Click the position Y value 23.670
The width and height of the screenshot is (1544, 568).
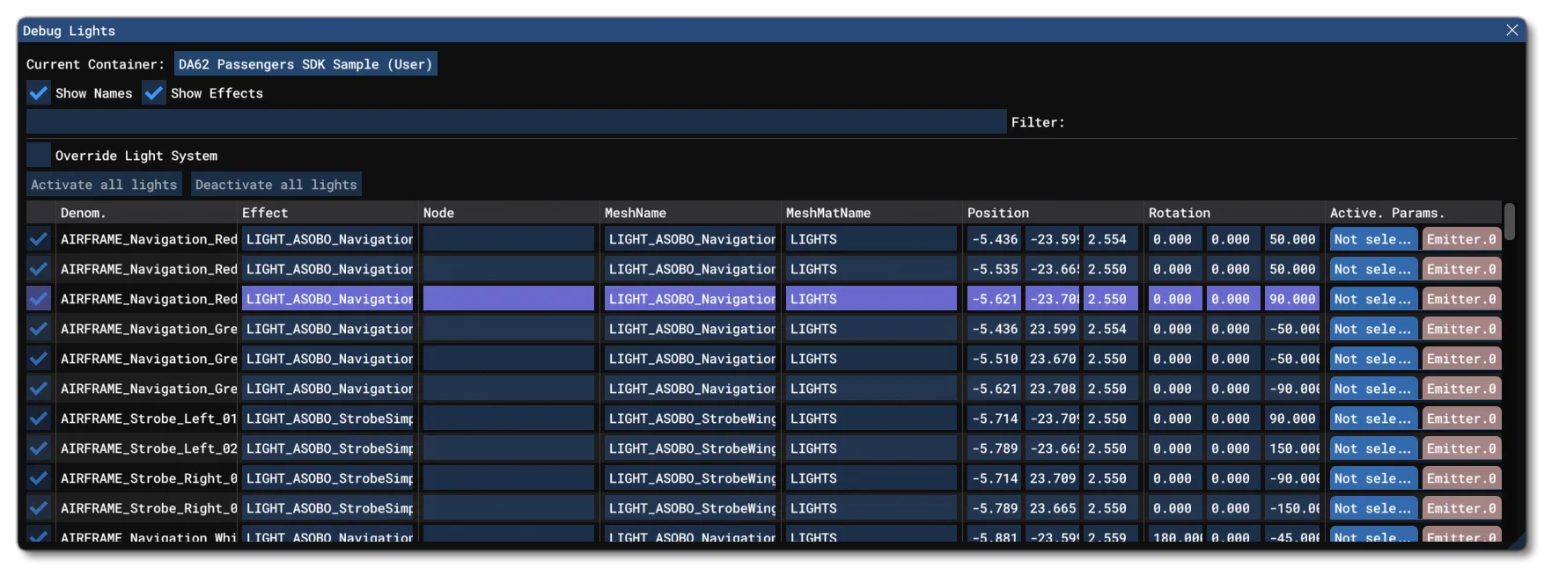(x=1053, y=358)
